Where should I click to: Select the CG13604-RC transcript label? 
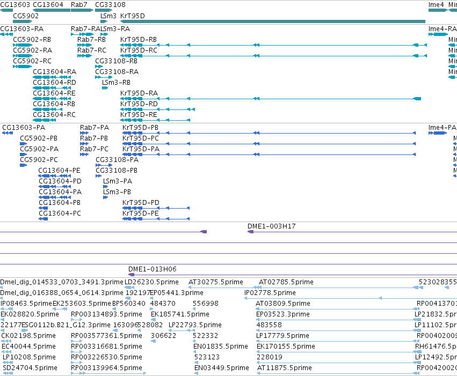click(54, 115)
